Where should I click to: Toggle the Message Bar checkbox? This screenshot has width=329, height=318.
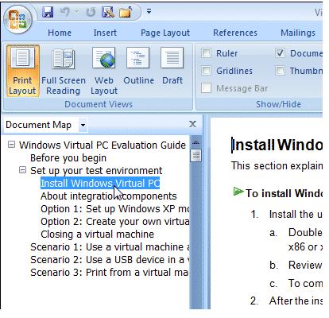tap(206, 88)
